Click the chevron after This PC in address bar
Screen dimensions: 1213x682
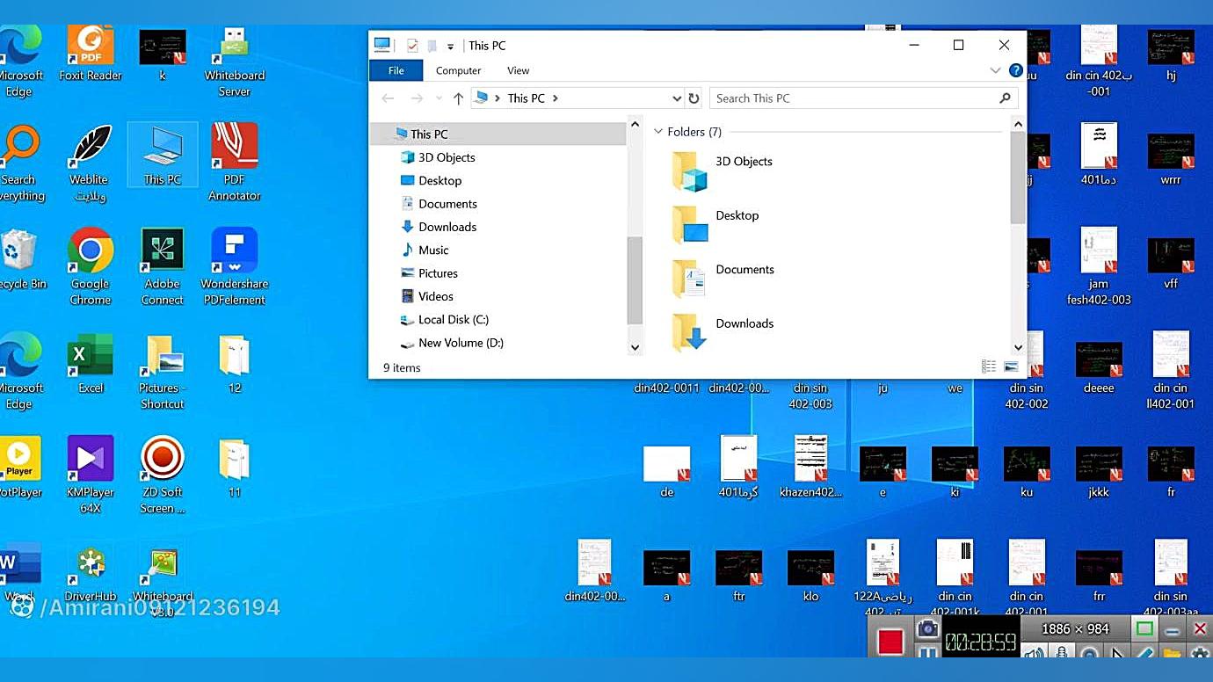(556, 98)
